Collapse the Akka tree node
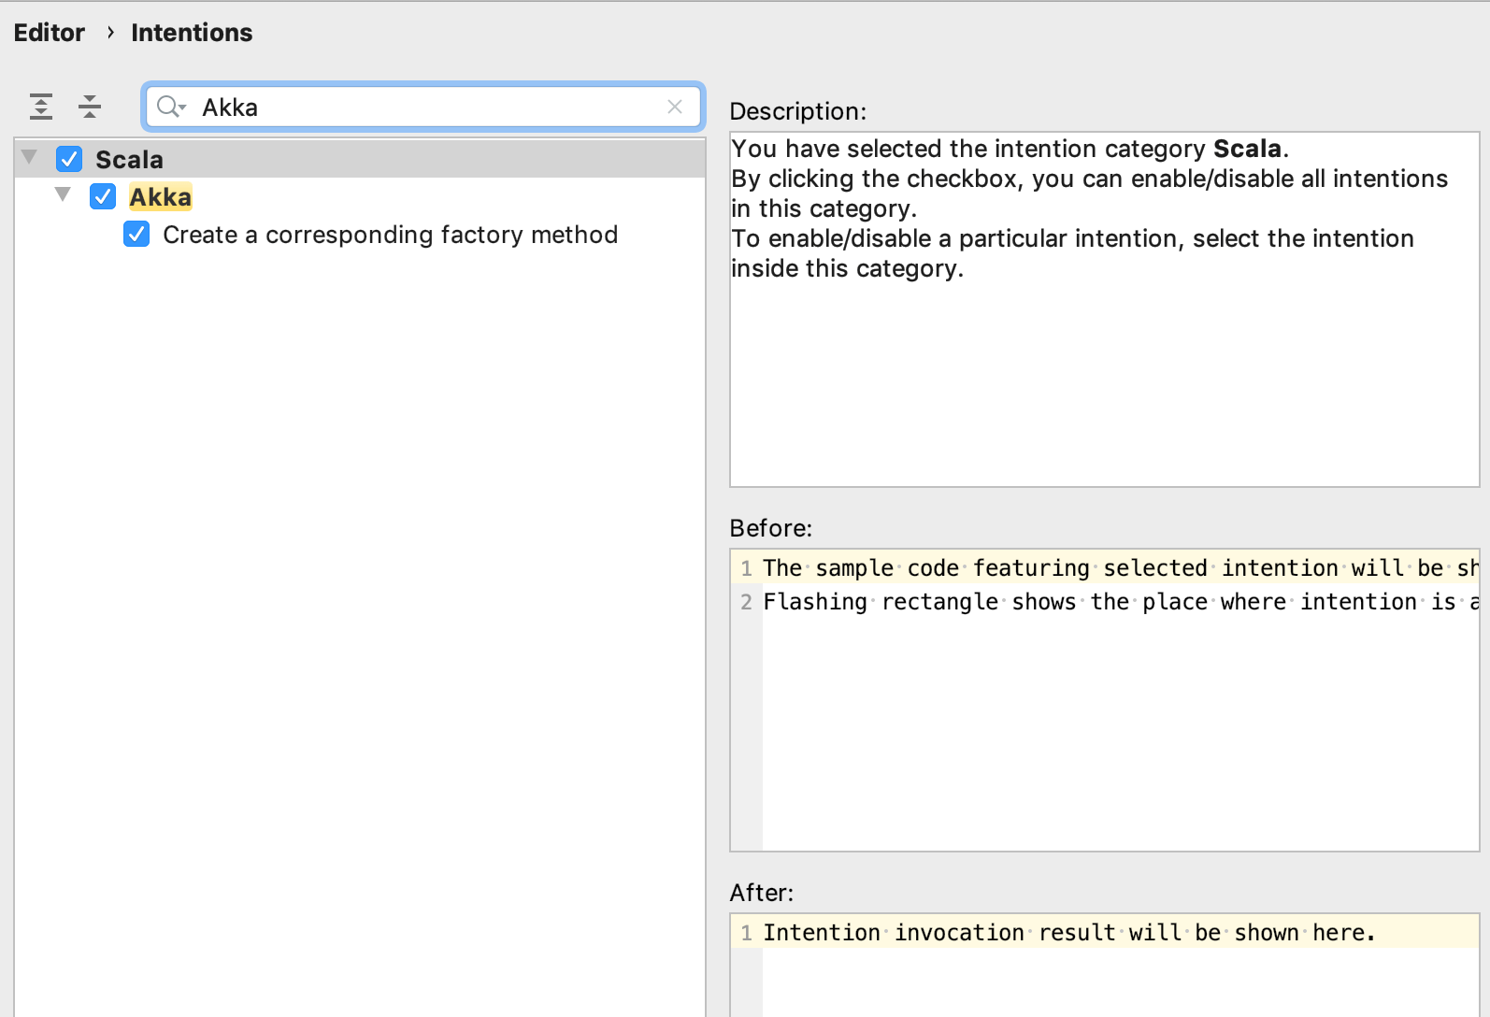 point(64,195)
